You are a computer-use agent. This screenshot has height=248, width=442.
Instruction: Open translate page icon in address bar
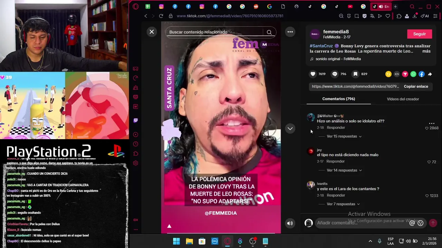pyautogui.click(x=372, y=16)
